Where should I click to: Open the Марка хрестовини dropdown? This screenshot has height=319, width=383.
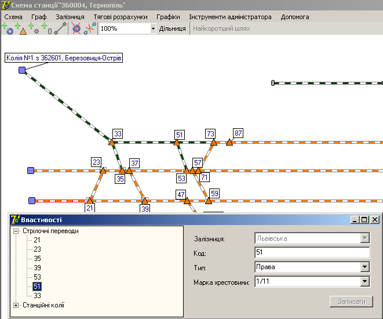[364, 282]
